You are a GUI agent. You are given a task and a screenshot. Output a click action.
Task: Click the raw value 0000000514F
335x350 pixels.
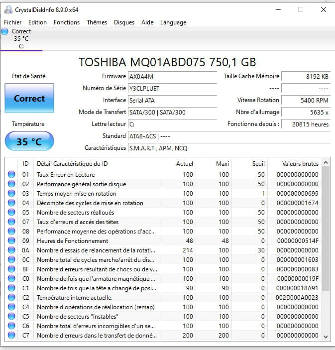click(x=298, y=241)
